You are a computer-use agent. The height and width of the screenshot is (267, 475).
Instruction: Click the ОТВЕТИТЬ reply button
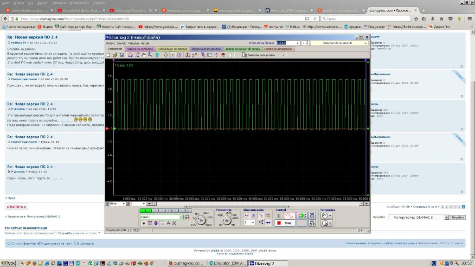point(16,207)
